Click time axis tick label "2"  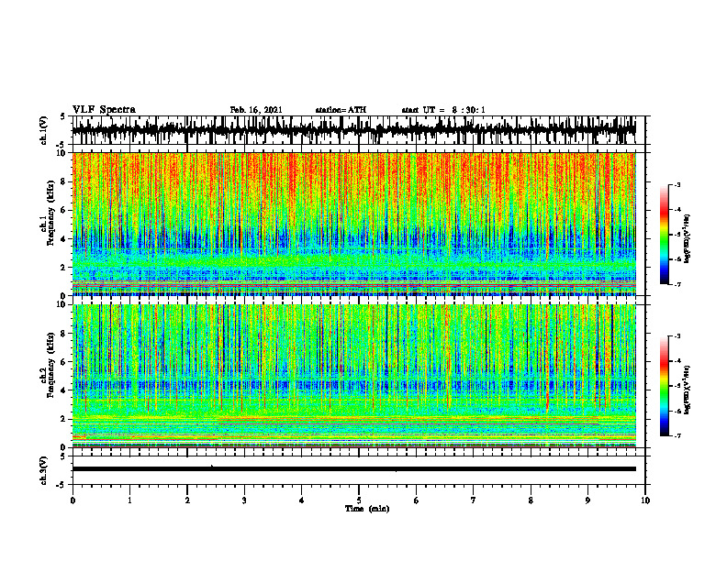[x=187, y=500]
